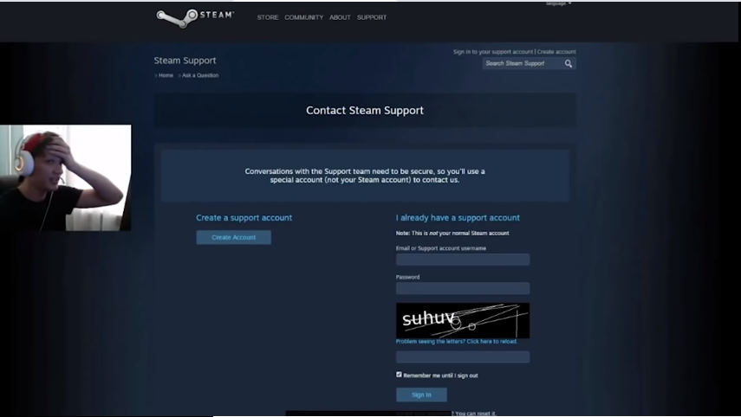Click the captcha image
This screenshot has width=741, height=417.
(463, 320)
